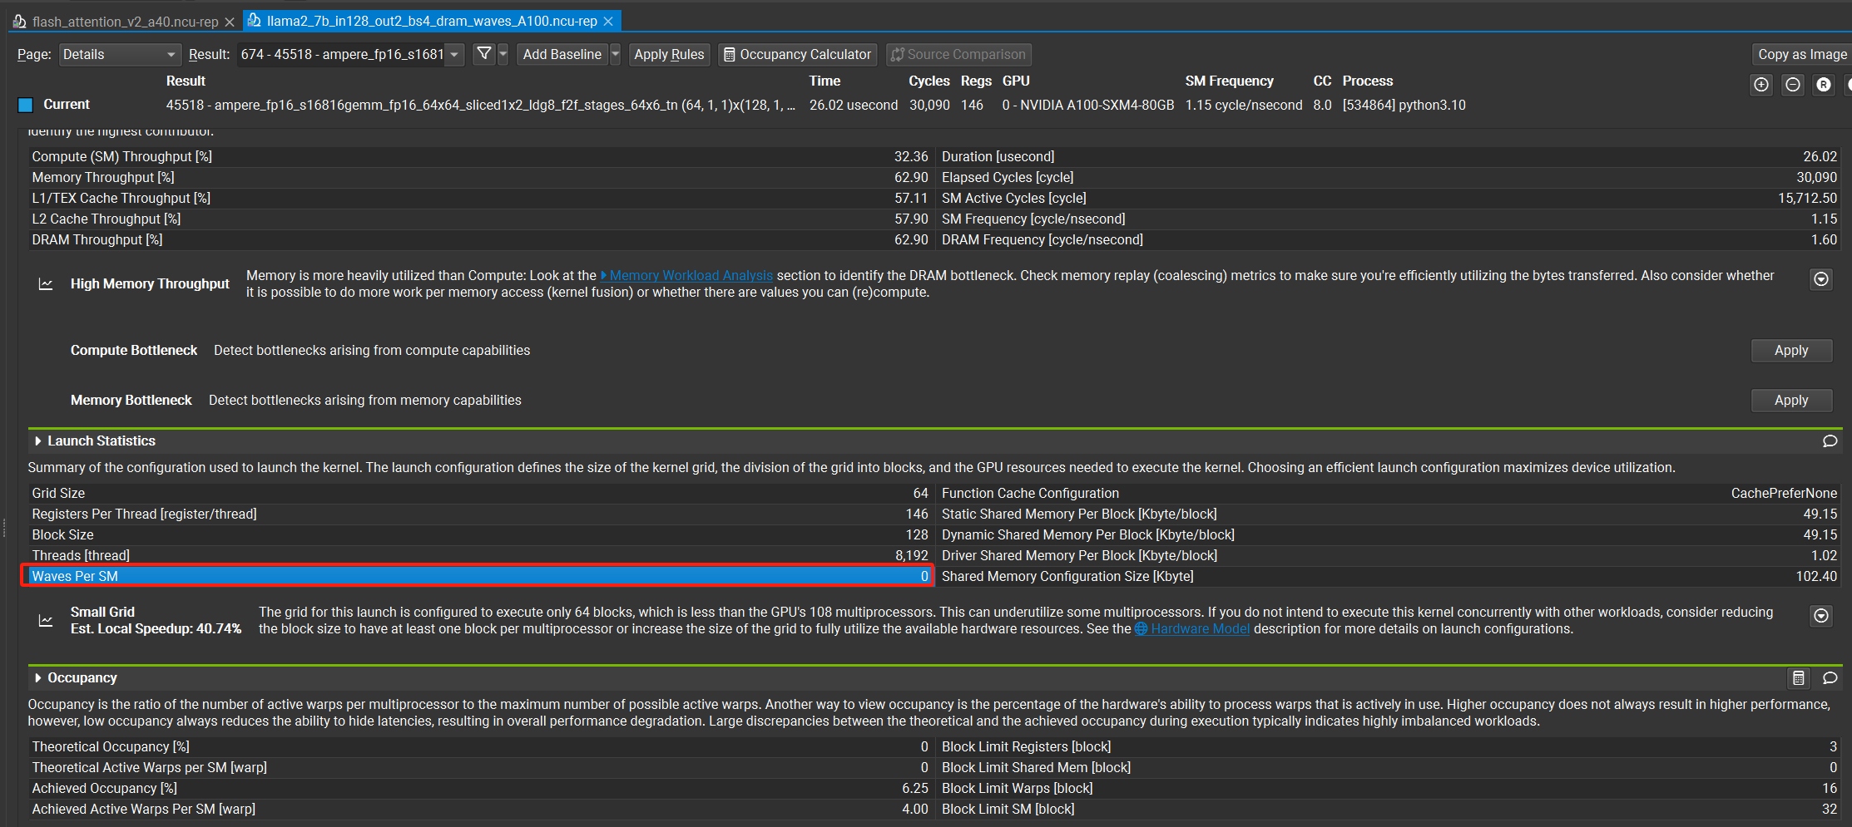Open the Add Baseline dropdown arrow
The width and height of the screenshot is (1852, 827).
click(616, 55)
